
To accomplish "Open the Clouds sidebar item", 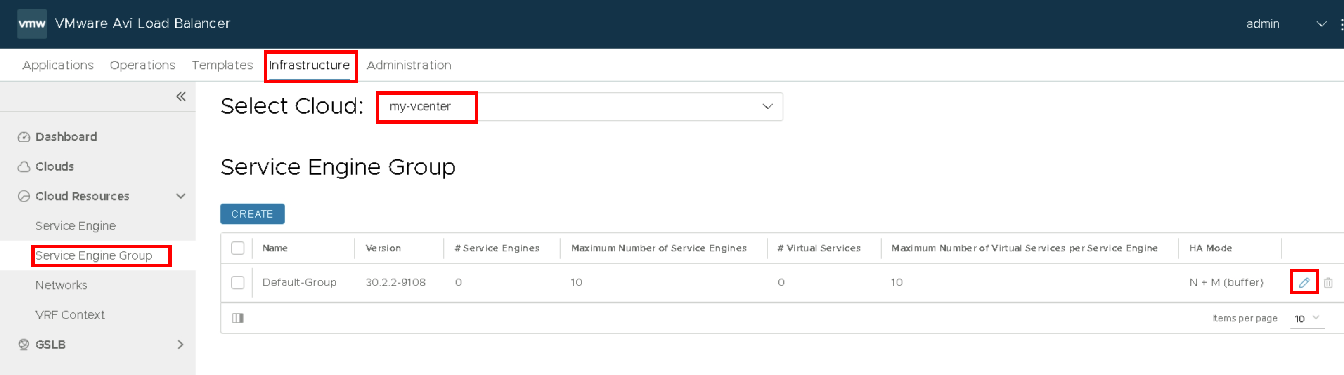I will pos(55,166).
